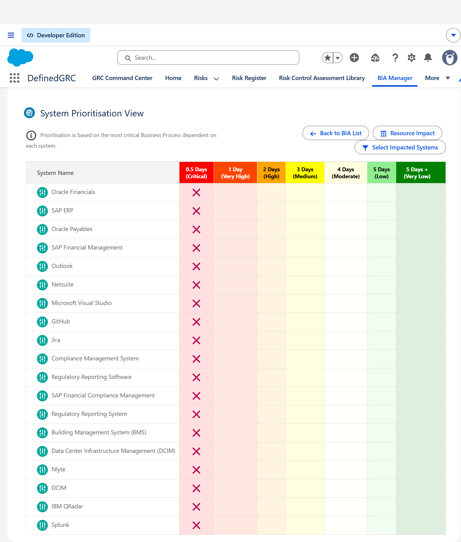Screen dimensions: 461x542
Task: Expand the More navigation menu
Action: 437,78
